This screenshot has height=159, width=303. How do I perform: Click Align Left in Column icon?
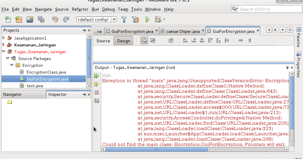tap(185, 40)
